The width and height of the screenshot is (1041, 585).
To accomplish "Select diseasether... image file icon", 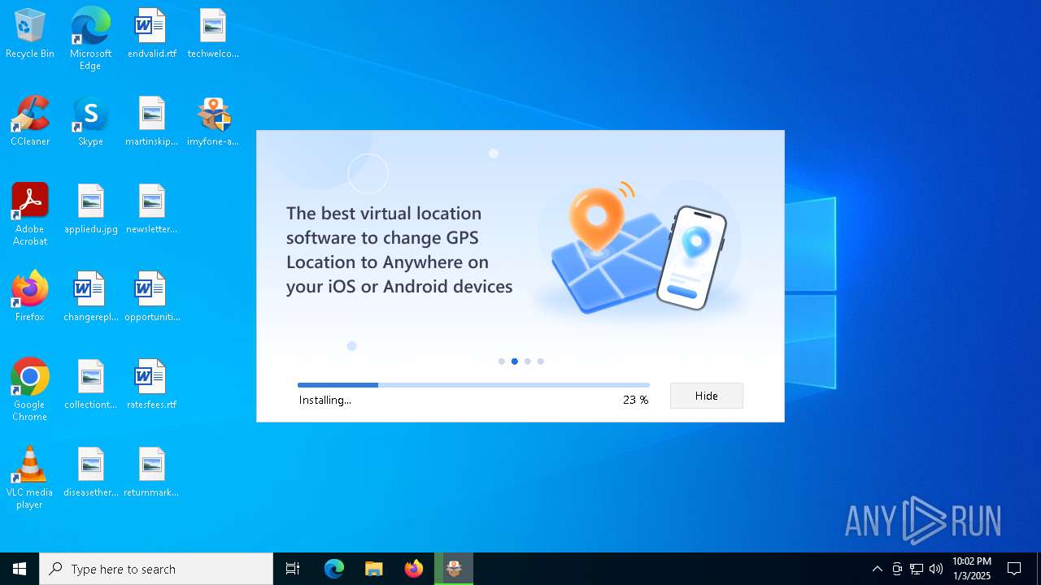I will pyautogui.click(x=90, y=473).
